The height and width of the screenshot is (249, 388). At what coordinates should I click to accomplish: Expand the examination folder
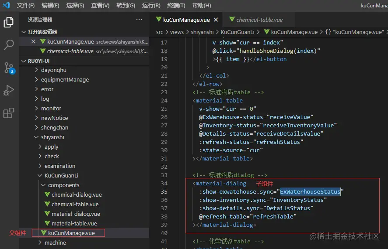84,166
